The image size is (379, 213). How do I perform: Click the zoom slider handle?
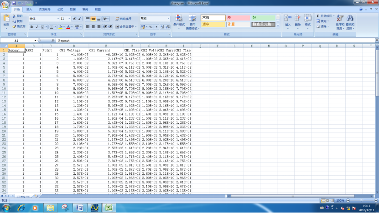pos(362,200)
